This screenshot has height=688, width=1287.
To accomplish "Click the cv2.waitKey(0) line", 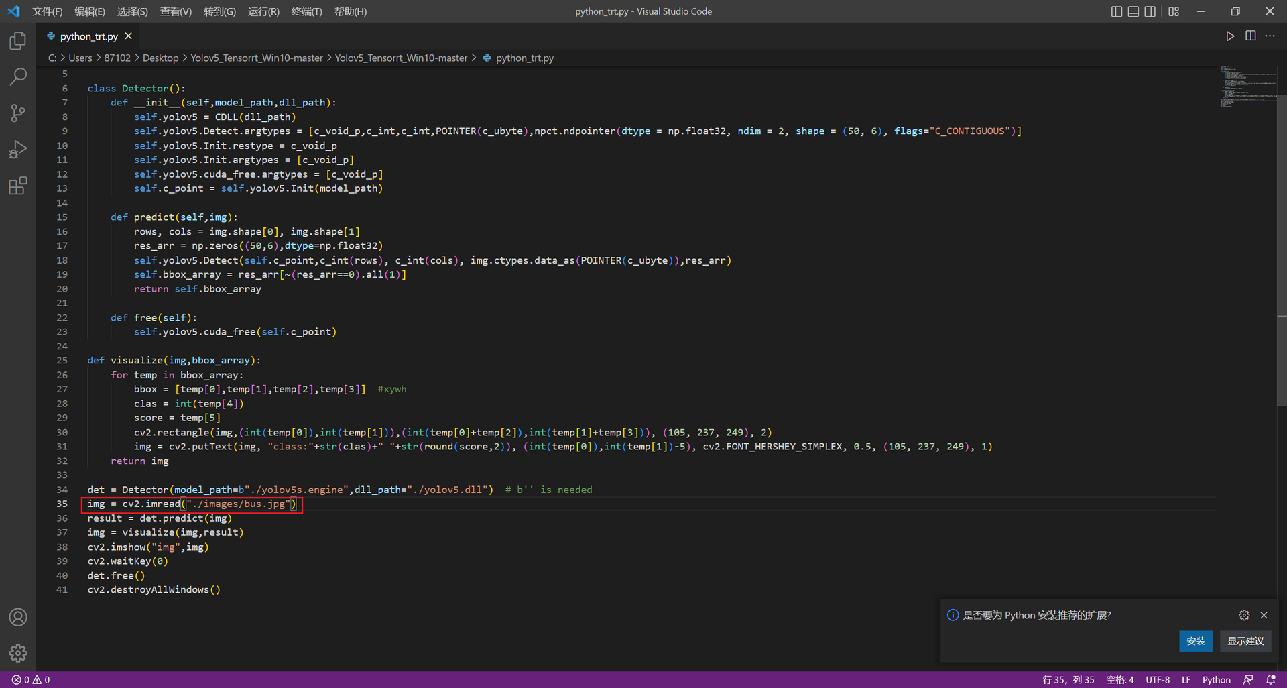I will pyautogui.click(x=127, y=561).
